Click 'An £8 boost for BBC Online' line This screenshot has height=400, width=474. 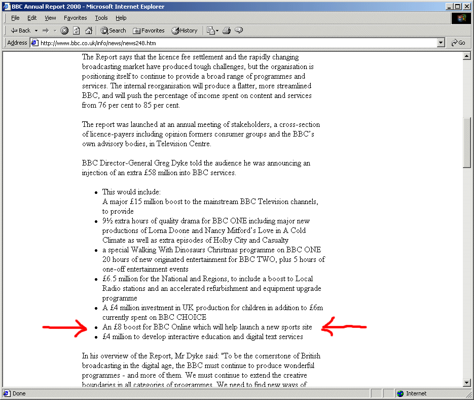(207, 327)
